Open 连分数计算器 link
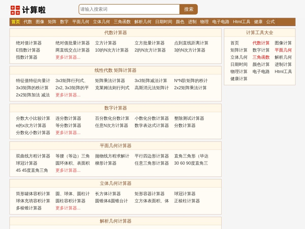305x229 pixels. 68,118
